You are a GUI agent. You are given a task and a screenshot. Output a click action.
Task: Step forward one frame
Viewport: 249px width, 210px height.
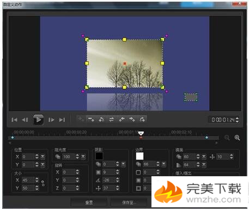tap(51, 120)
